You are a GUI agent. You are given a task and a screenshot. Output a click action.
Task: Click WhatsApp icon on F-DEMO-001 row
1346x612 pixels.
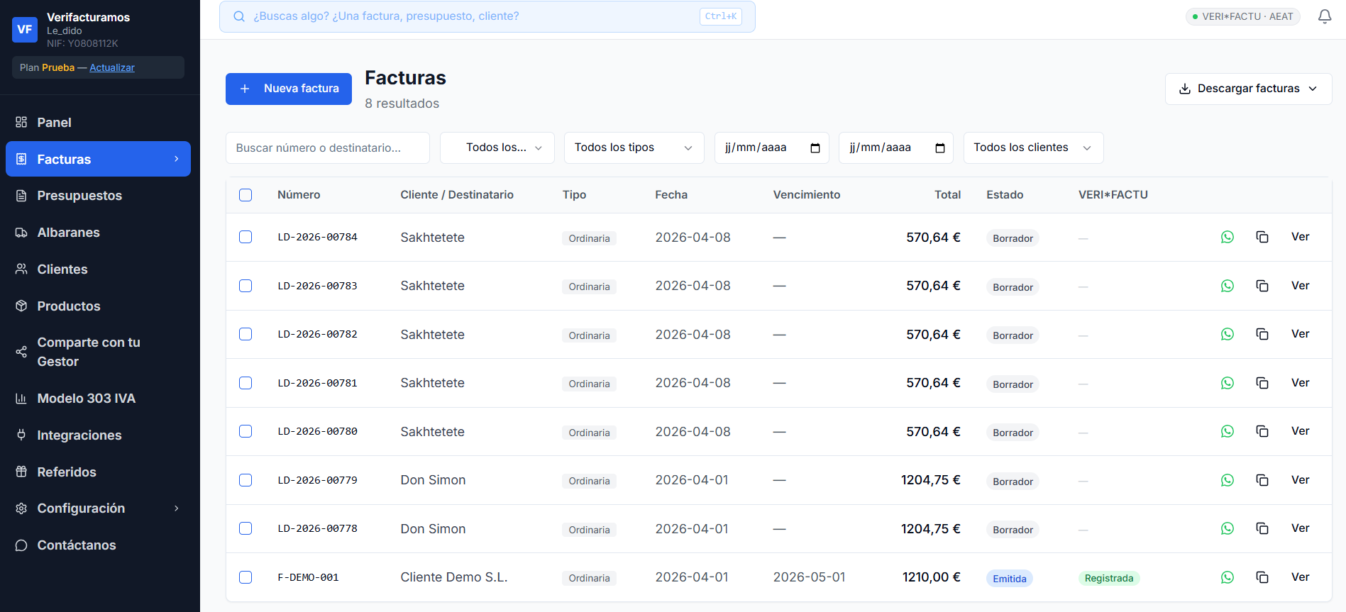point(1227,577)
